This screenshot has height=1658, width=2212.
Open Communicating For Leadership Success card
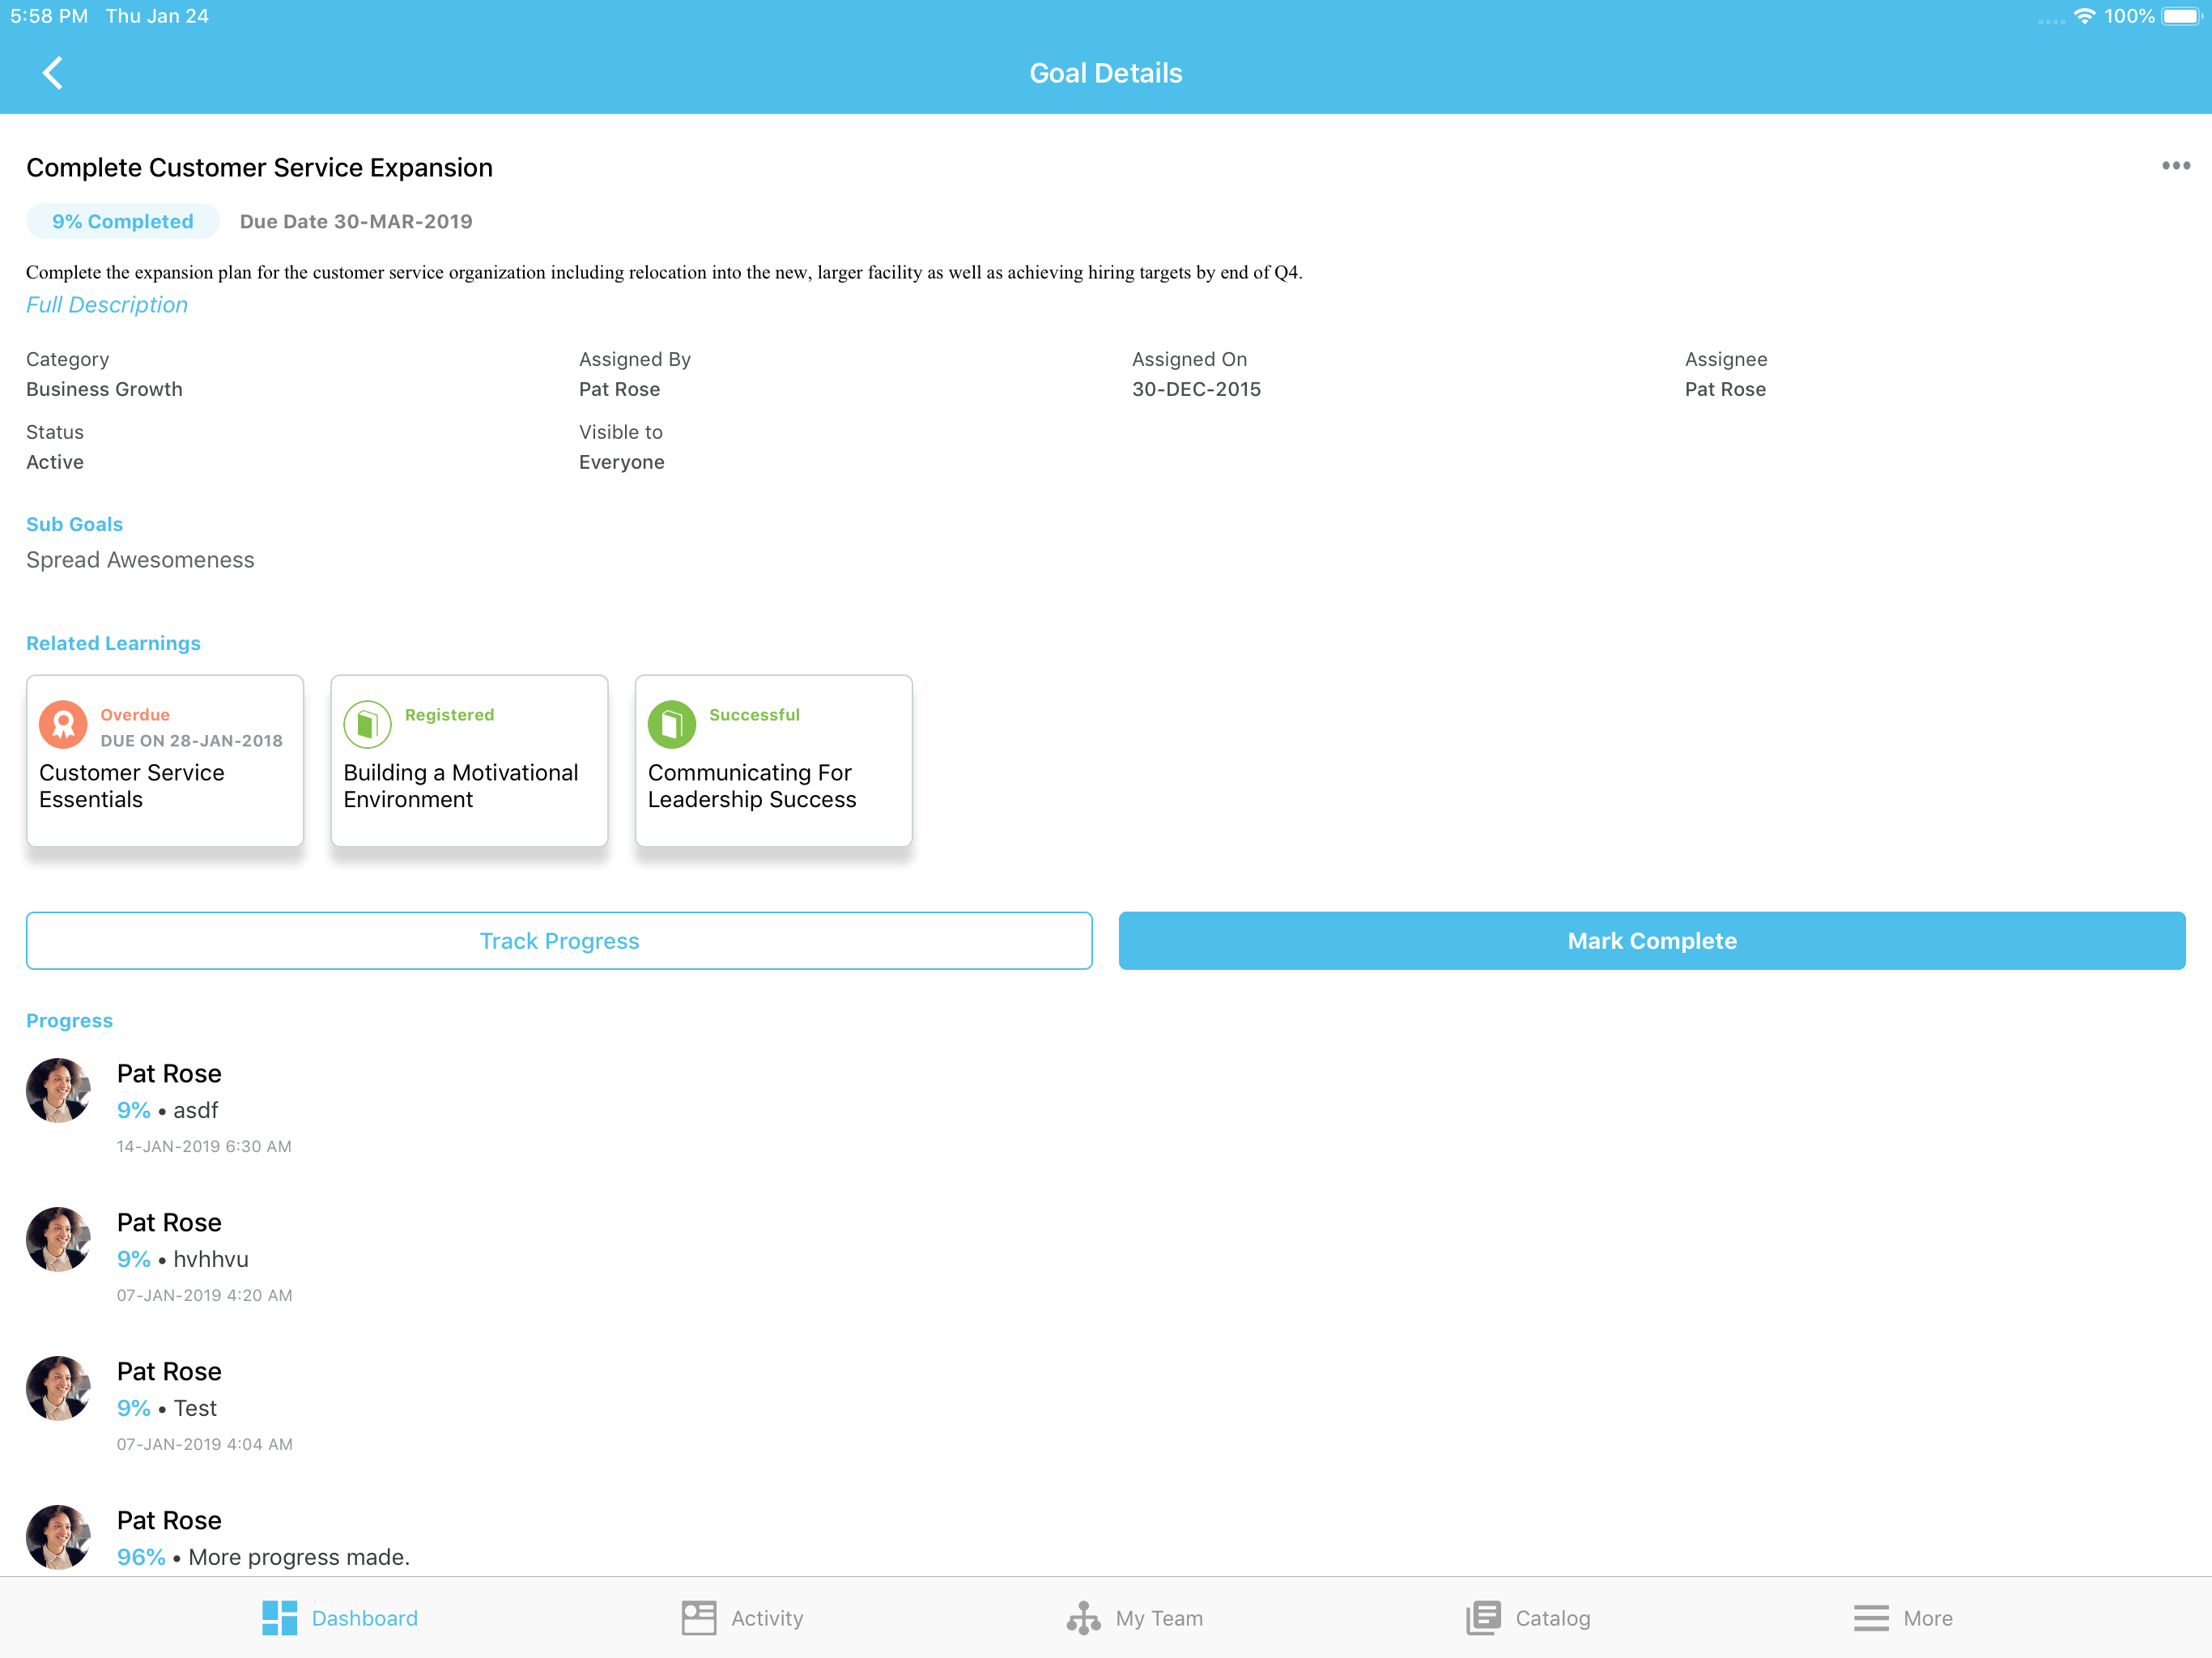773,785
